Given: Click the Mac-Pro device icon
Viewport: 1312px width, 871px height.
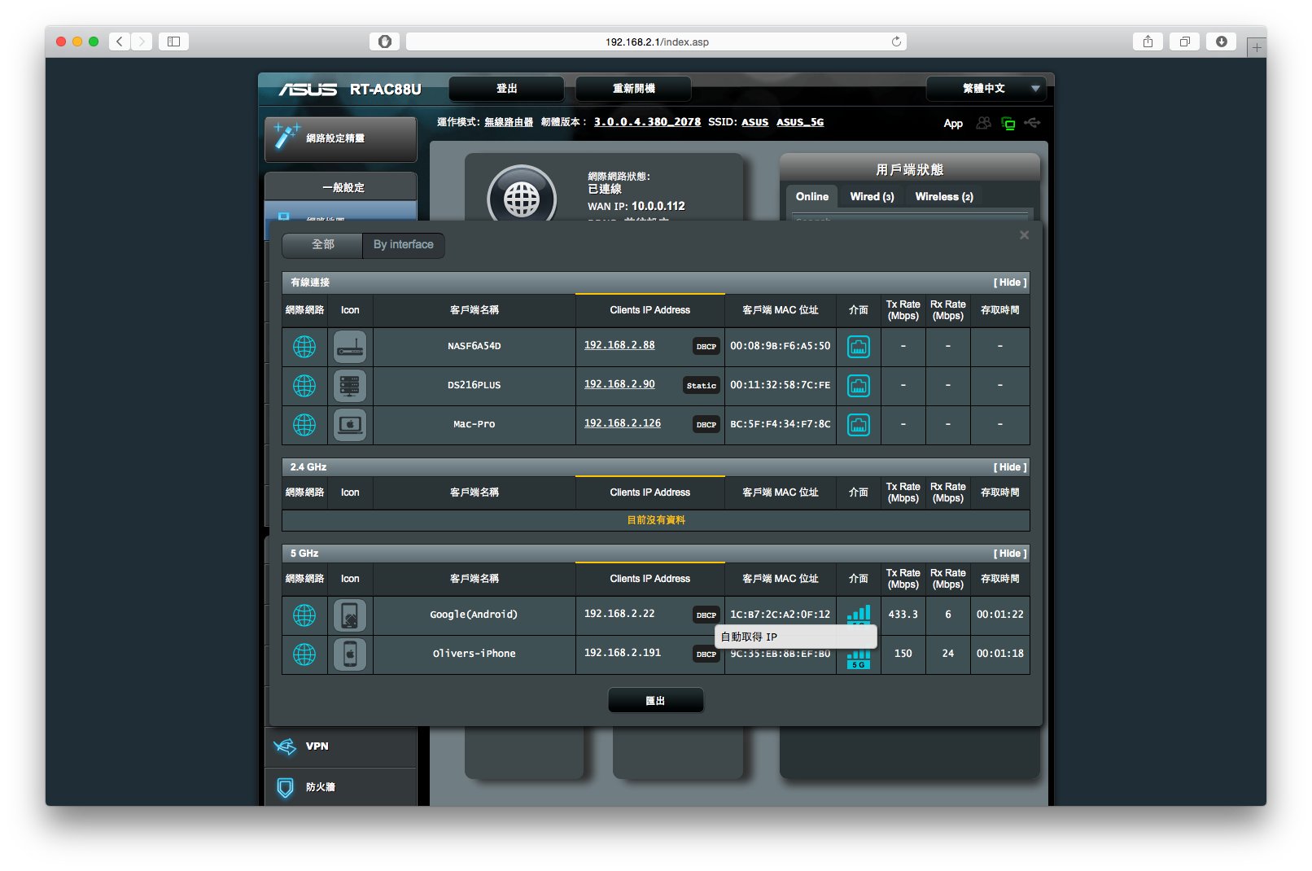Looking at the screenshot, I should [350, 425].
